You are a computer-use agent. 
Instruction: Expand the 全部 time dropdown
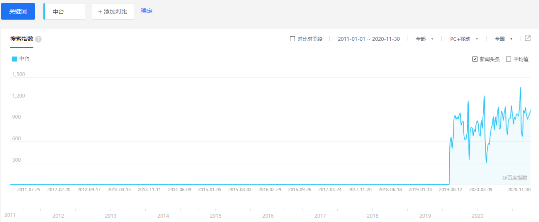[x=424, y=39]
